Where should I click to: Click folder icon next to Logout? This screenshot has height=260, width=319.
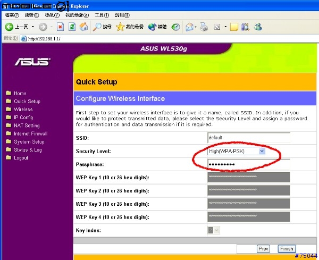9,157
